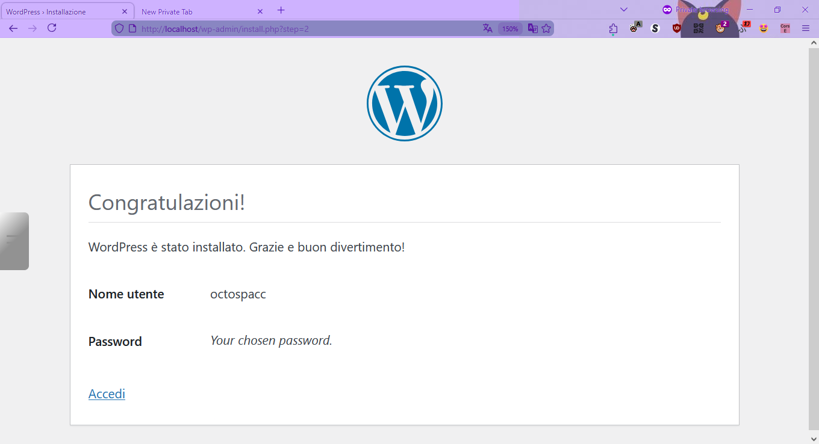Screen dimensions: 819x444
Task: Click the tracking protection shield in the address bar
Action: [x=119, y=28]
